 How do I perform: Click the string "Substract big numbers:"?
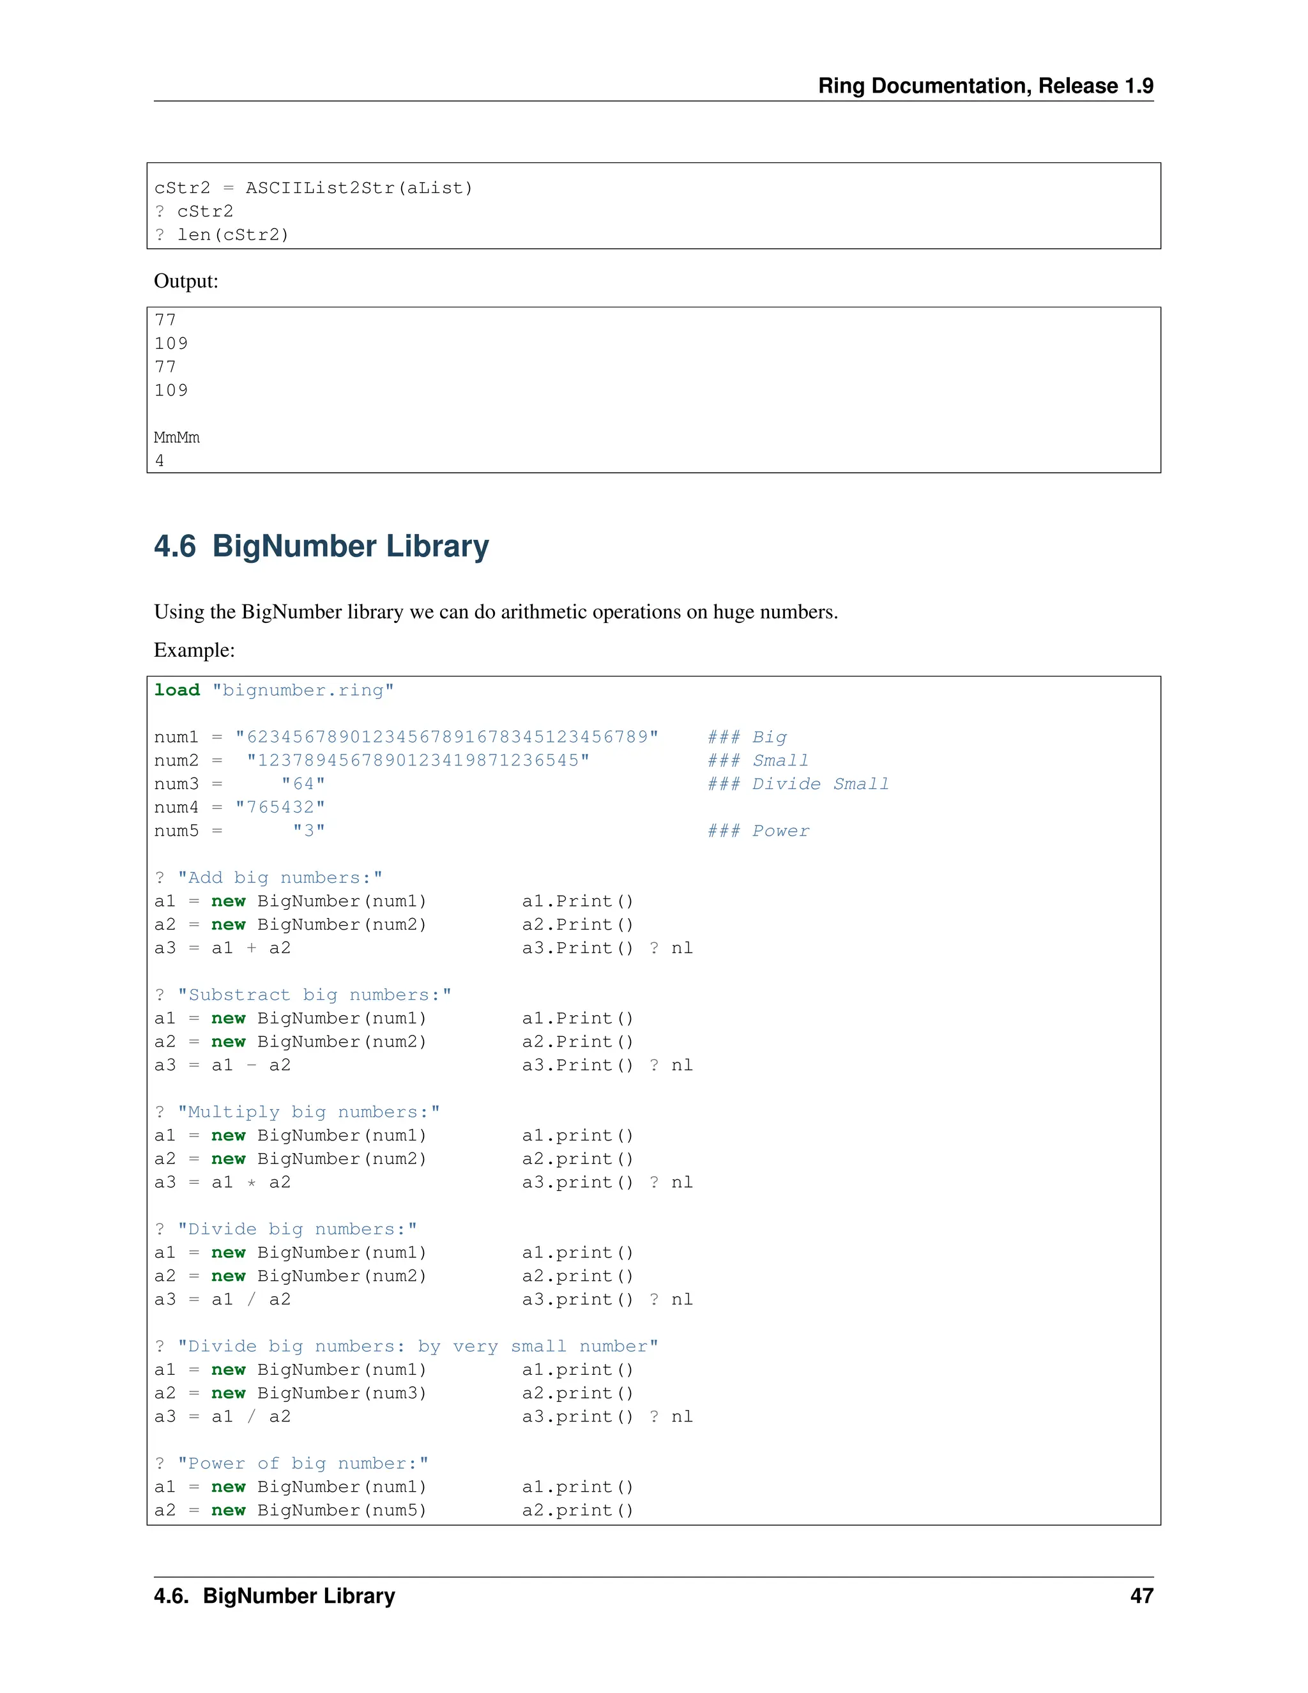click(315, 995)
